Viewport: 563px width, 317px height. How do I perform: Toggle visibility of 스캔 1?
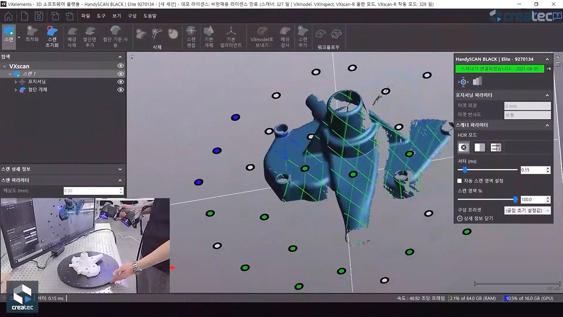(120, 74)
